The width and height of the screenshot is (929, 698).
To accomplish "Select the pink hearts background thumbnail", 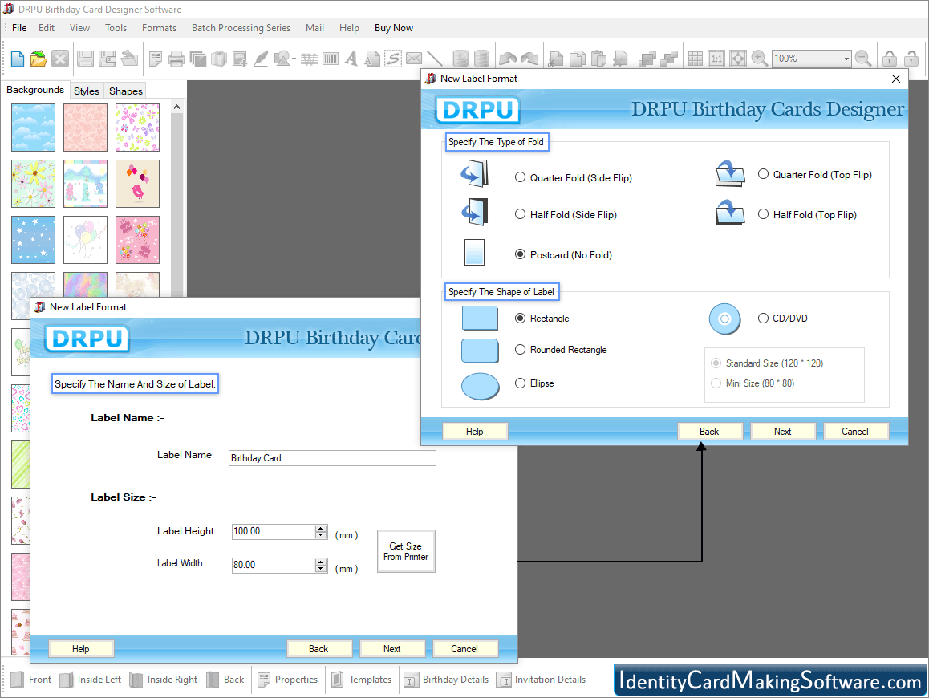I will pyautogui.click(x=85, y=128).
